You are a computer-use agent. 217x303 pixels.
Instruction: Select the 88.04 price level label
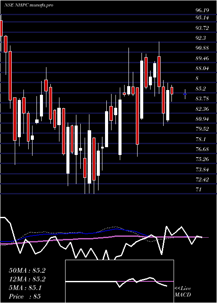[202, 68]
